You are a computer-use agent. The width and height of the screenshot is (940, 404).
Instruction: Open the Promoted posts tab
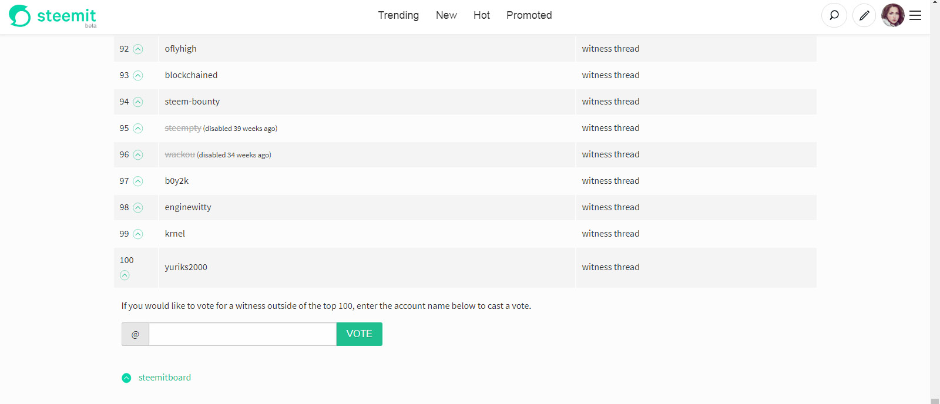[529, 15]
